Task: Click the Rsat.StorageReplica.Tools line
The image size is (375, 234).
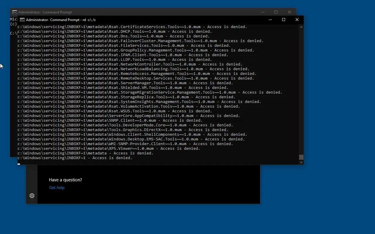Action: (x=127, y=97)
